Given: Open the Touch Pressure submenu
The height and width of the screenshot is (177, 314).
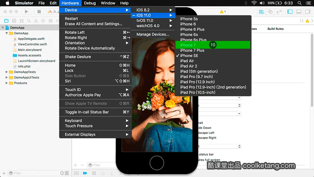Looking at the screenshot, I should click(x=95, y=126).
